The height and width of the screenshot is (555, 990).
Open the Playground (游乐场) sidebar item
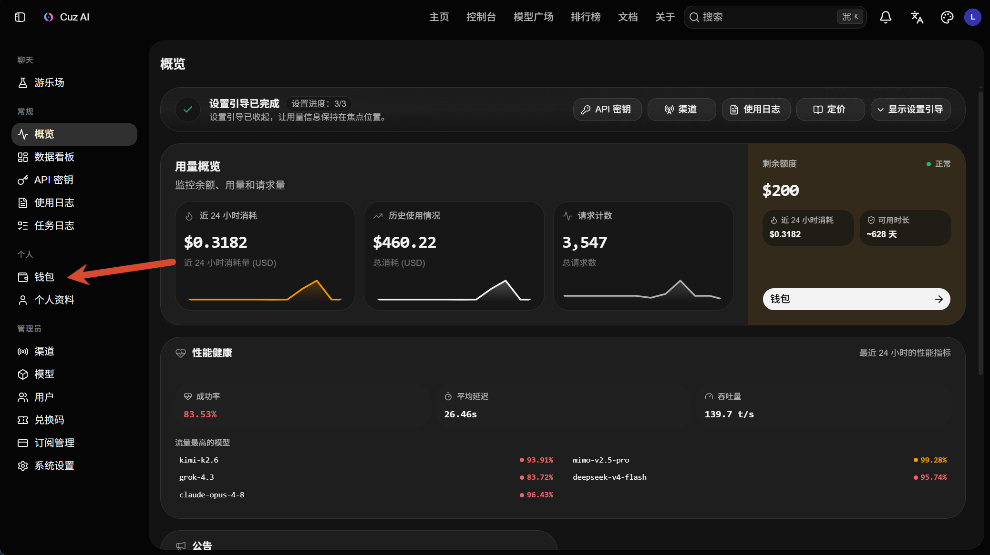tap(74, 83)
